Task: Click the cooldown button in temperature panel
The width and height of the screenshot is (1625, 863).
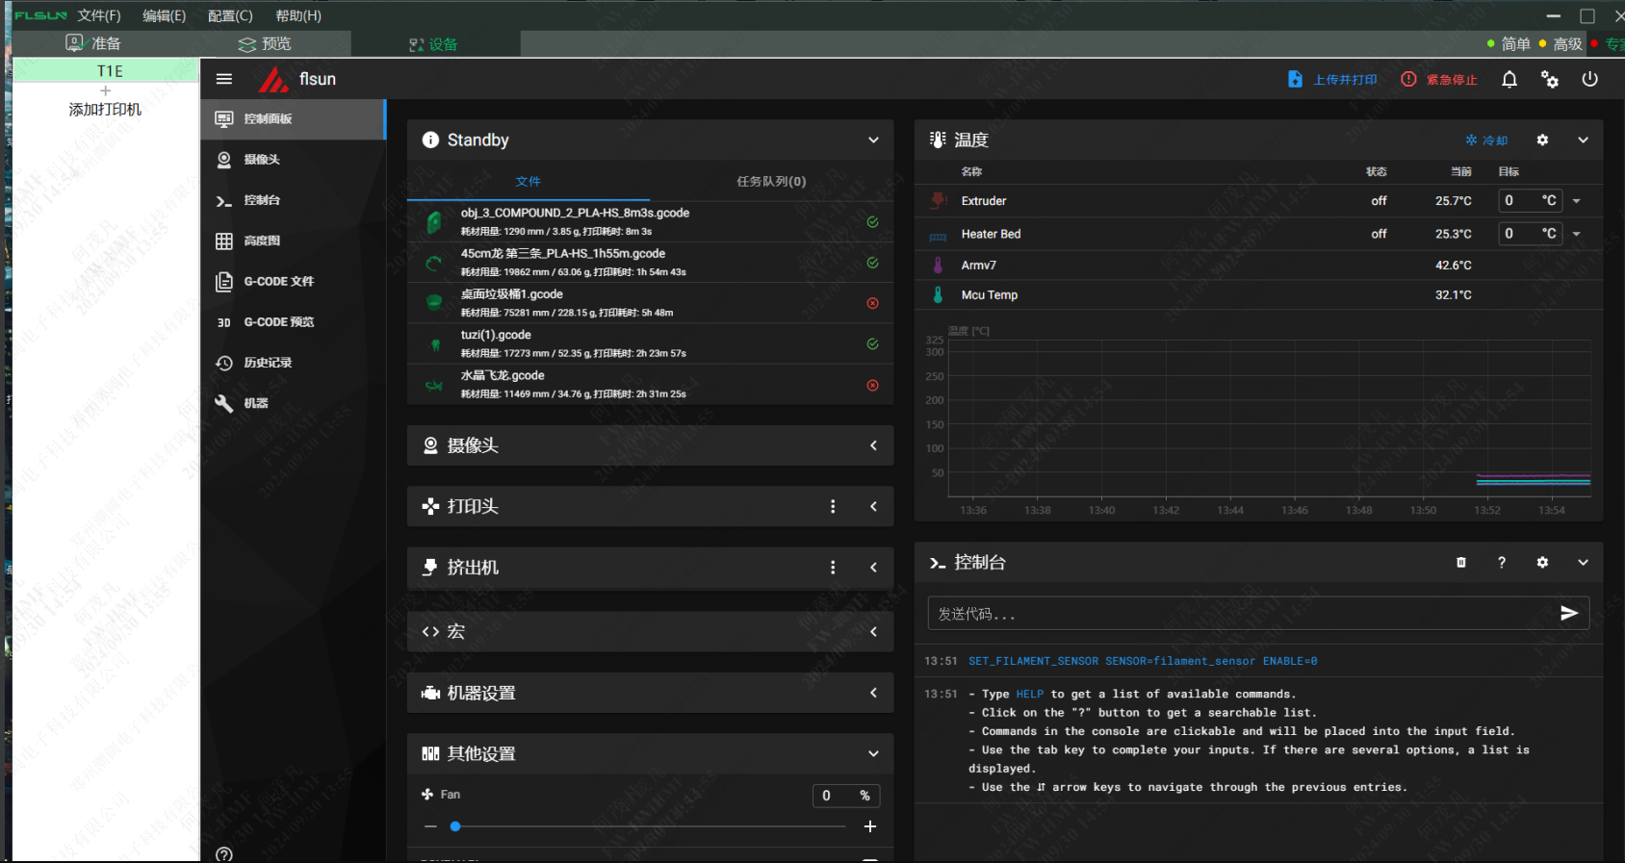Action: (x=1486, y=140)
